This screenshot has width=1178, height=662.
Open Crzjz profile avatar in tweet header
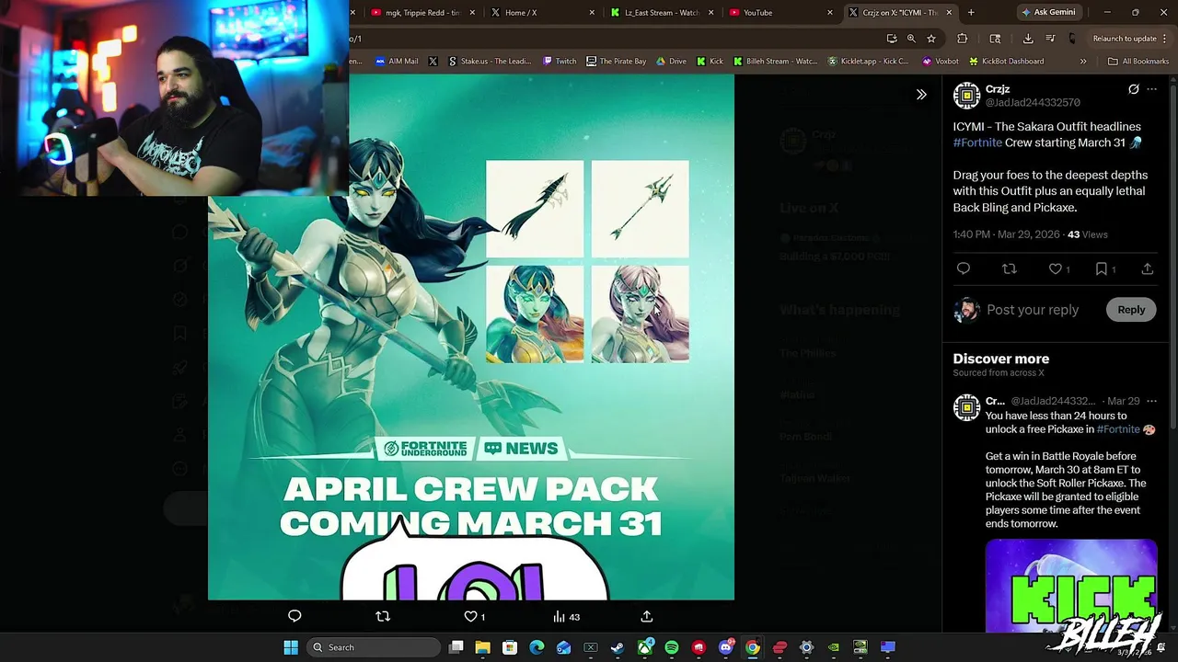tap(966, 96)
